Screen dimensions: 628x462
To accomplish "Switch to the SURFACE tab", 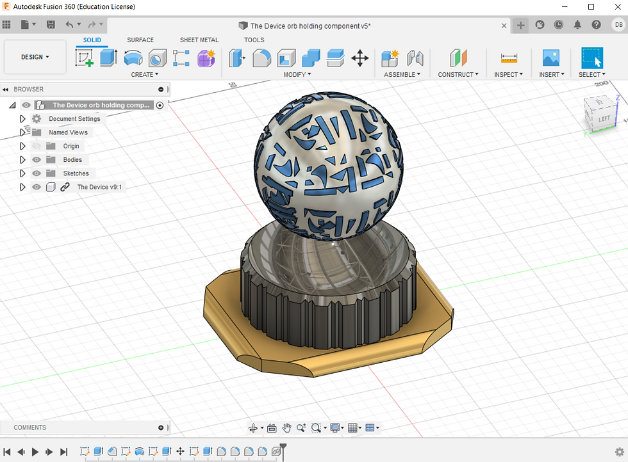I will coord(140,40).
